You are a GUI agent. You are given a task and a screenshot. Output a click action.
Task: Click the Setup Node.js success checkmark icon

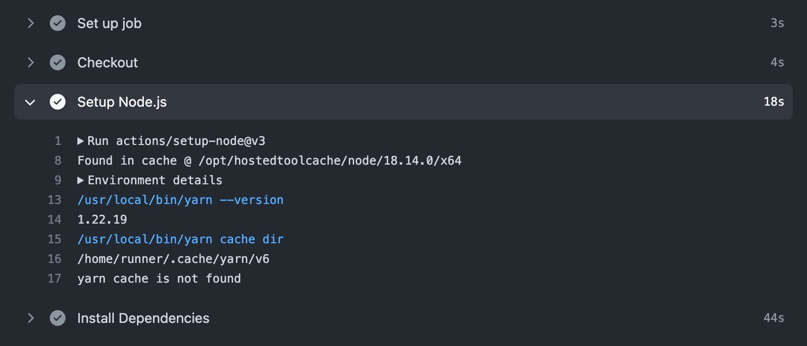[58, 102]
